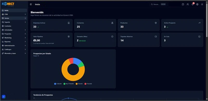Expand the Administración chevron

(25, 46)
